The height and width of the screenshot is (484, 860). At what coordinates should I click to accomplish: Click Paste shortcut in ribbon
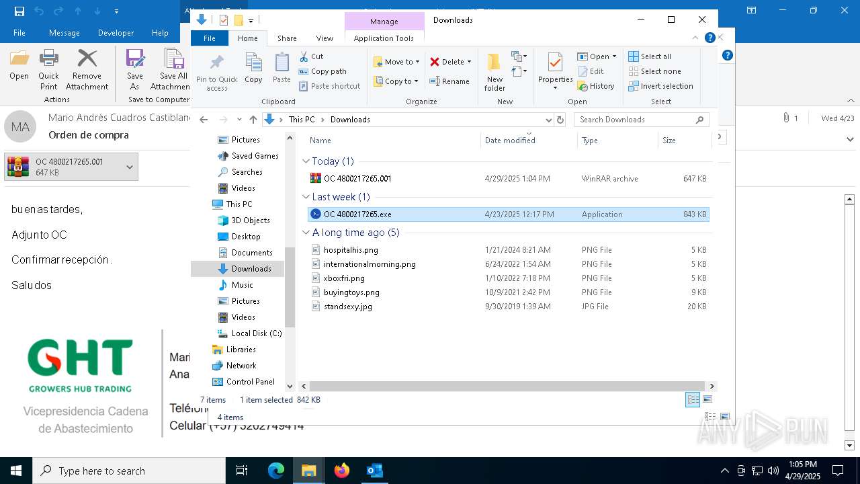tap(330, 86)
